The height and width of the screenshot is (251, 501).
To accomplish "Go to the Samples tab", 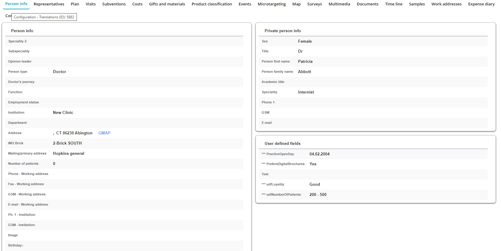I will pos(417,4).
